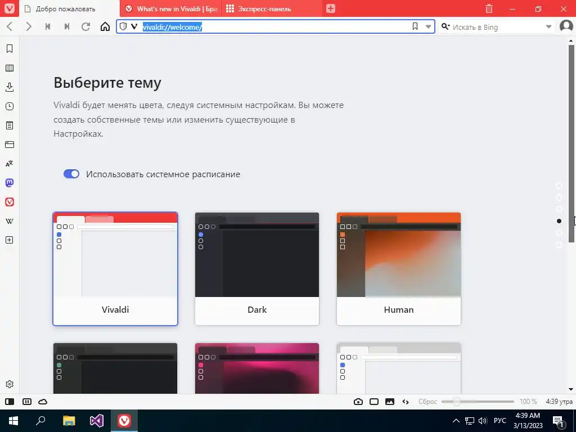Open the History panel
576x432 pixels.
tap(10, 106)
